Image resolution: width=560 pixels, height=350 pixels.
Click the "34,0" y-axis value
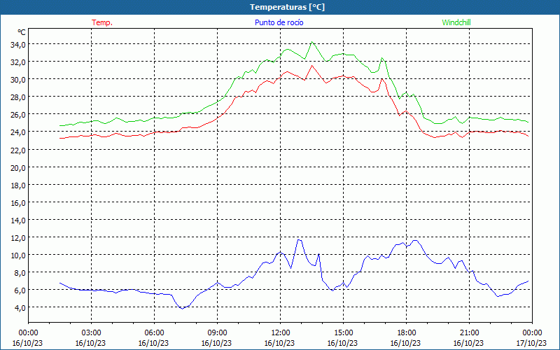(18, 45)
